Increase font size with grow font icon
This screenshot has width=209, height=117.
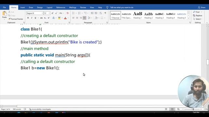pos(52,13)
